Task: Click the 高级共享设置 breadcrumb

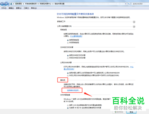Action: (59, 4)
